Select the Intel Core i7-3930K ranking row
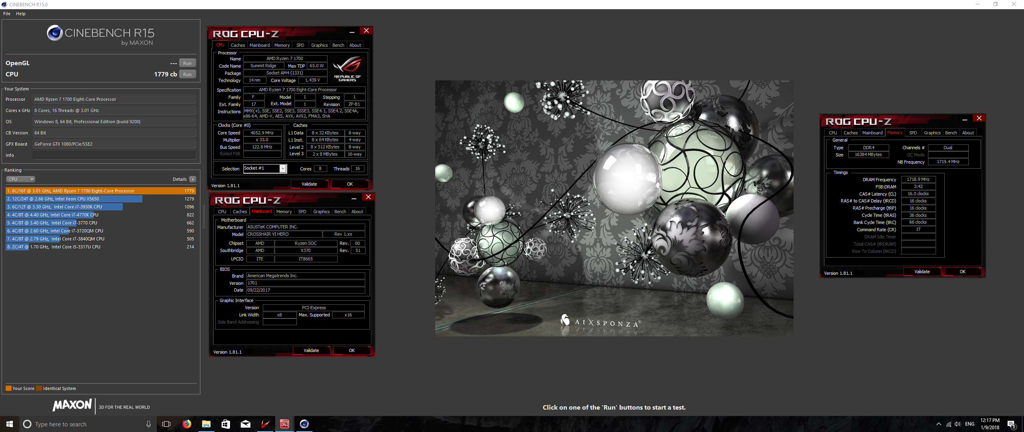1024x432 pixels. [100, 207]
